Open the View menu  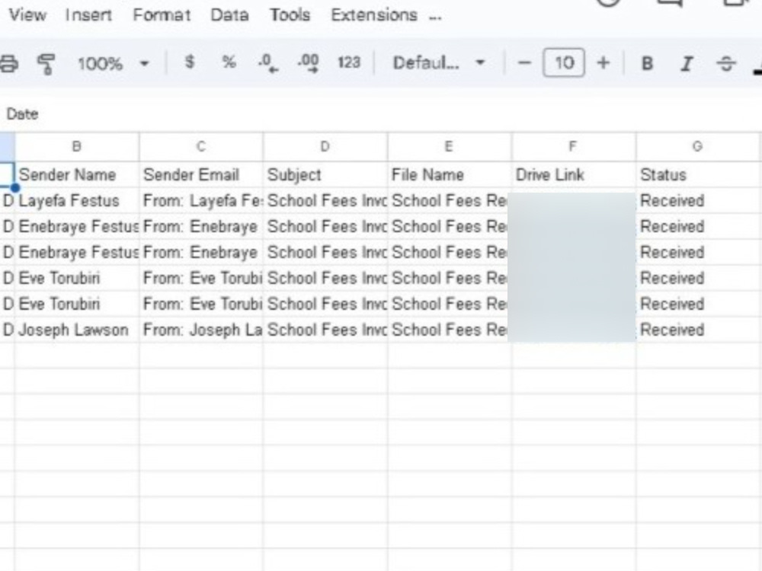[x=27, y=15]
